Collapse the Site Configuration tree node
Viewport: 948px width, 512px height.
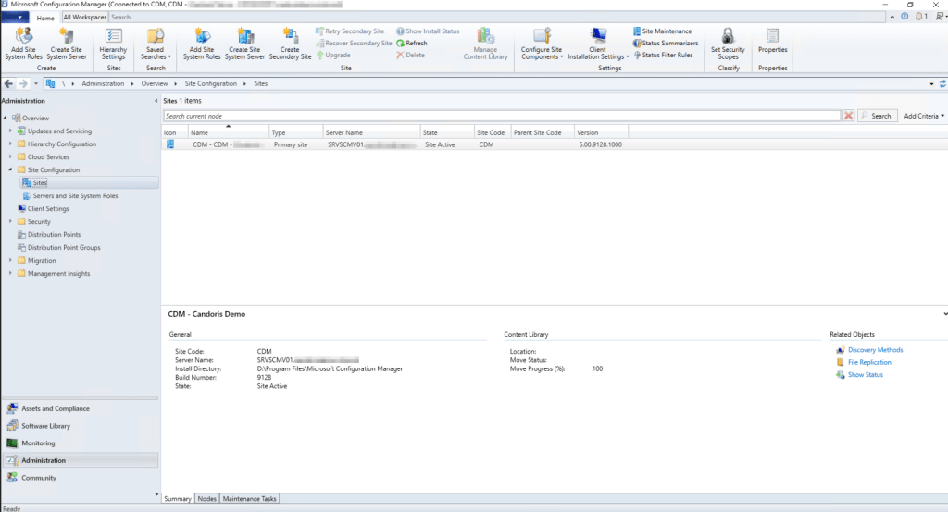[x=10, y=170]
